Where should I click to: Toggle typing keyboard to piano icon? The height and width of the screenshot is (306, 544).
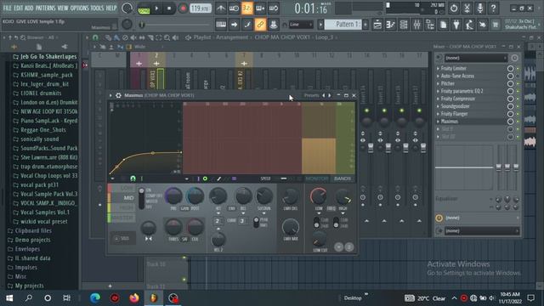[221, 25]
